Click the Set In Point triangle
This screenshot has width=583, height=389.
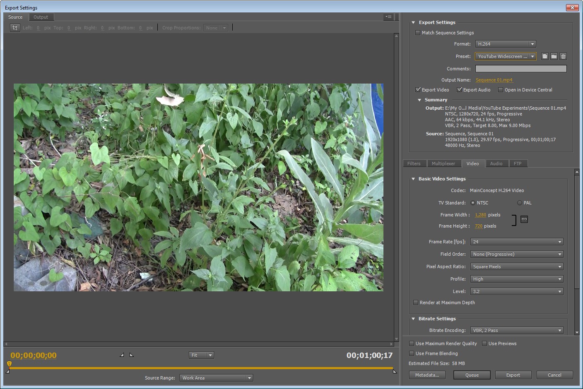122,355
